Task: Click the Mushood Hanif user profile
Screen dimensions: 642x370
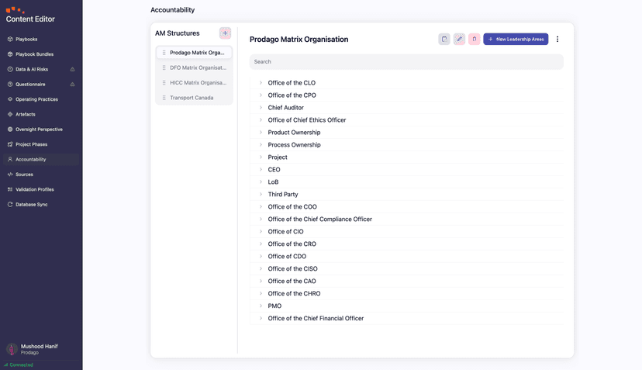Action: click(39, 349)
